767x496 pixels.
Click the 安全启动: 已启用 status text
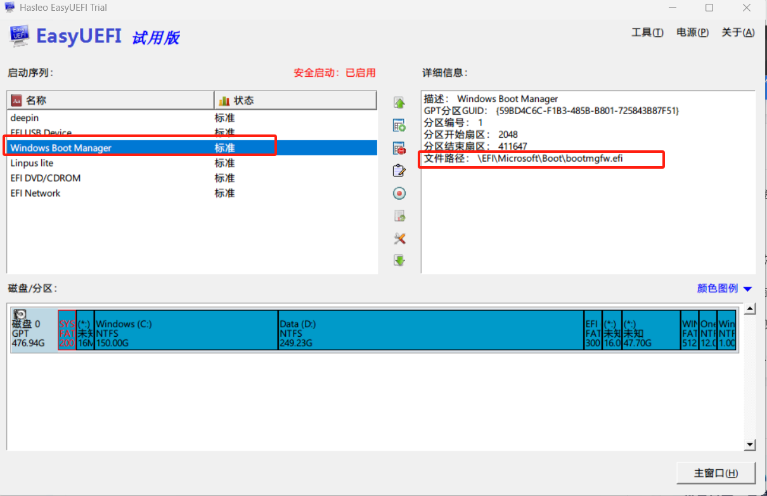point(335,73)
